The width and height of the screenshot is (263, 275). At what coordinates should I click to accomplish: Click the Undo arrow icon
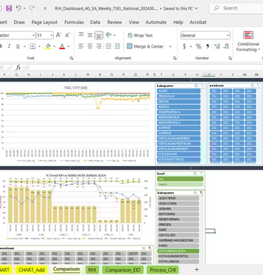18,8
